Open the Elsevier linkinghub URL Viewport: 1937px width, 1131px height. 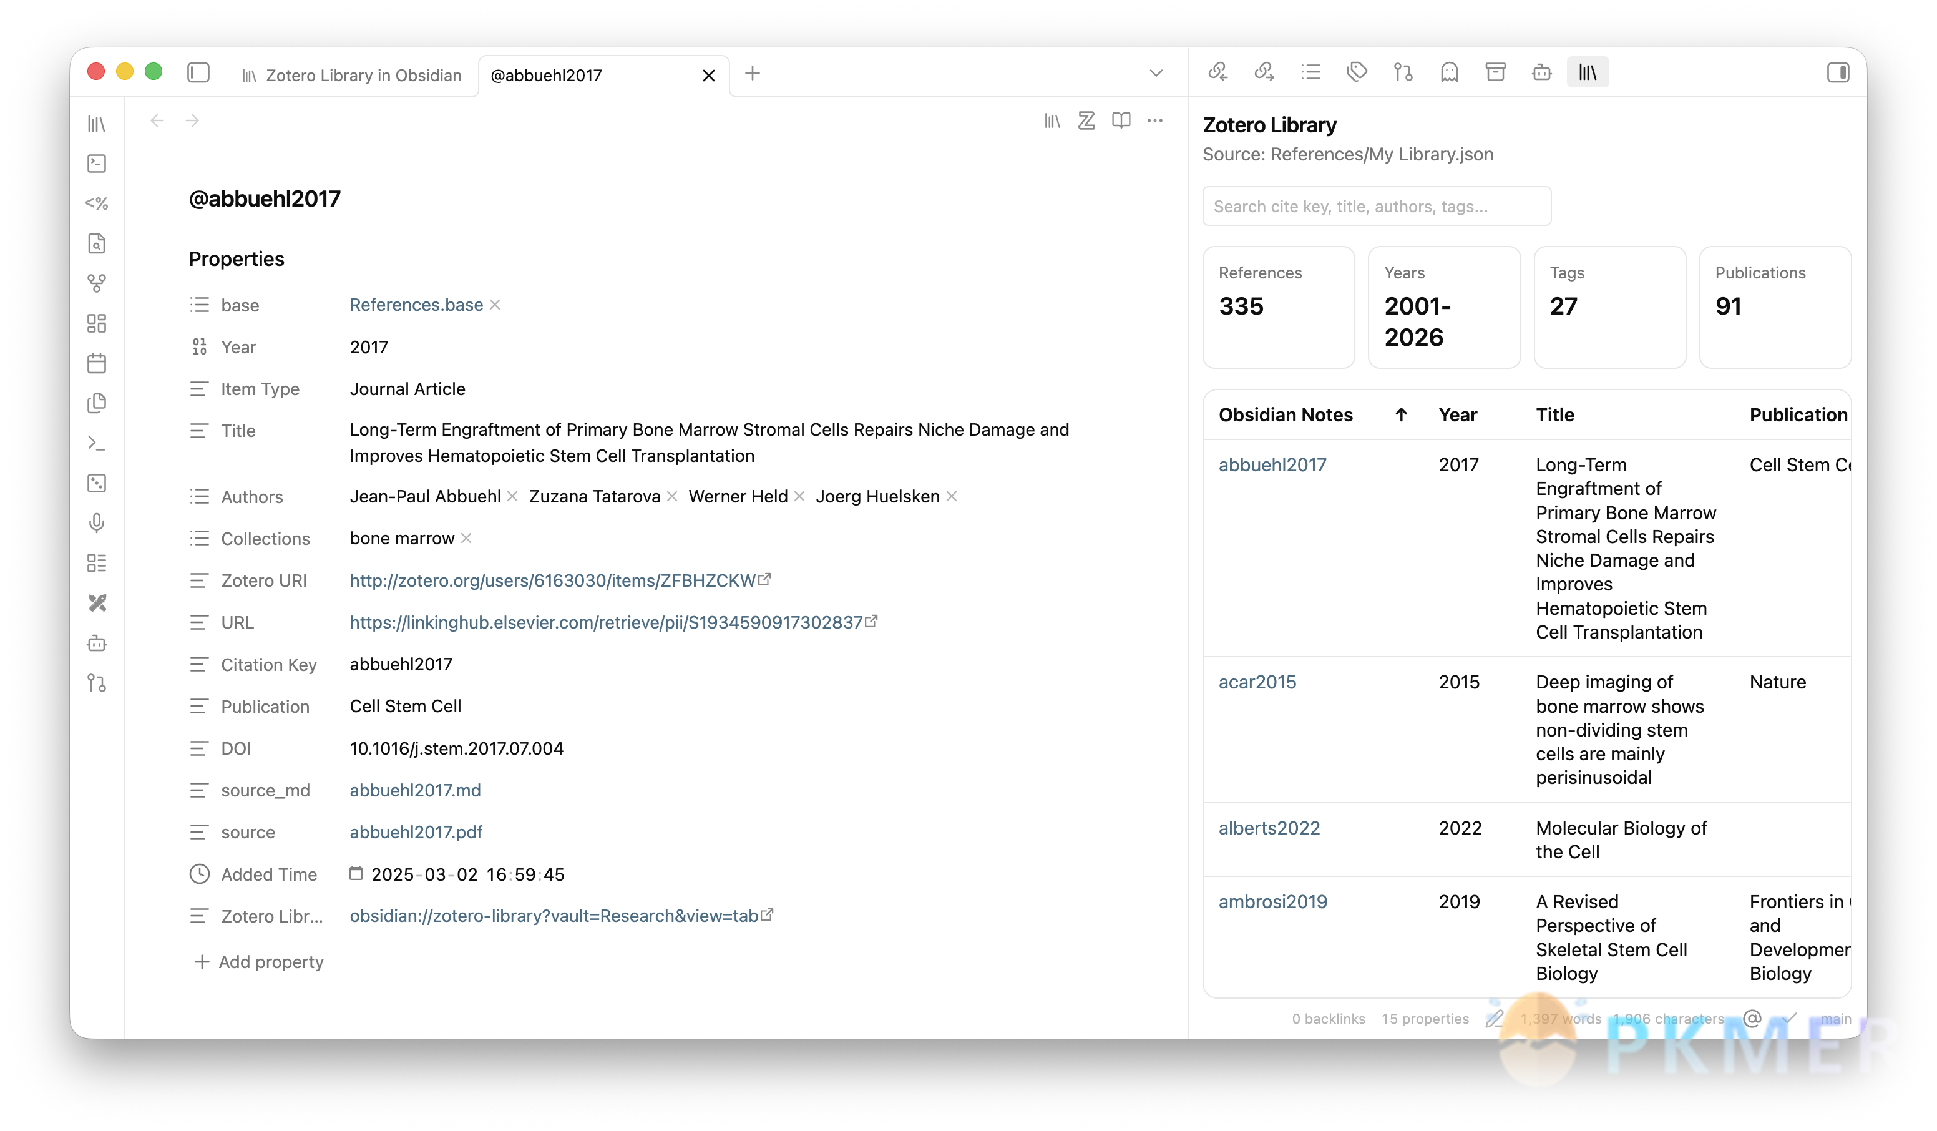613,622
